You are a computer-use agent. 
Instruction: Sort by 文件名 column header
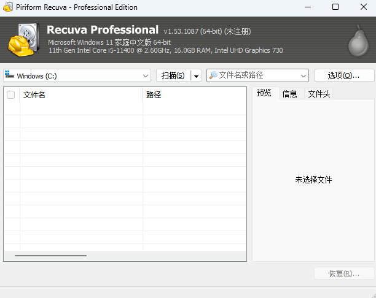pos(81,95)
